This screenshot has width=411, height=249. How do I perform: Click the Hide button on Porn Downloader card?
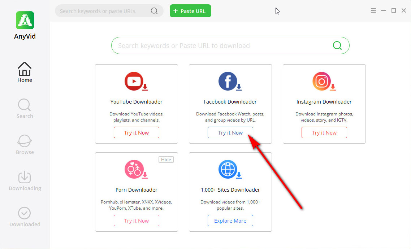click(166, 160)
